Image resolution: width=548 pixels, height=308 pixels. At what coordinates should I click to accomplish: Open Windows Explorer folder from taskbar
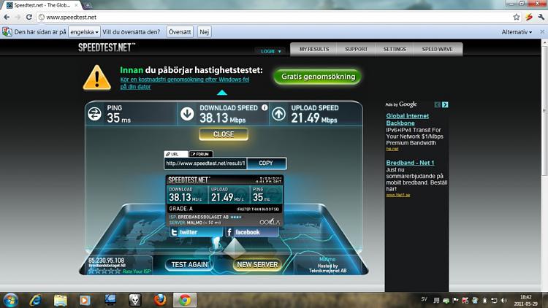pos(61,300)
